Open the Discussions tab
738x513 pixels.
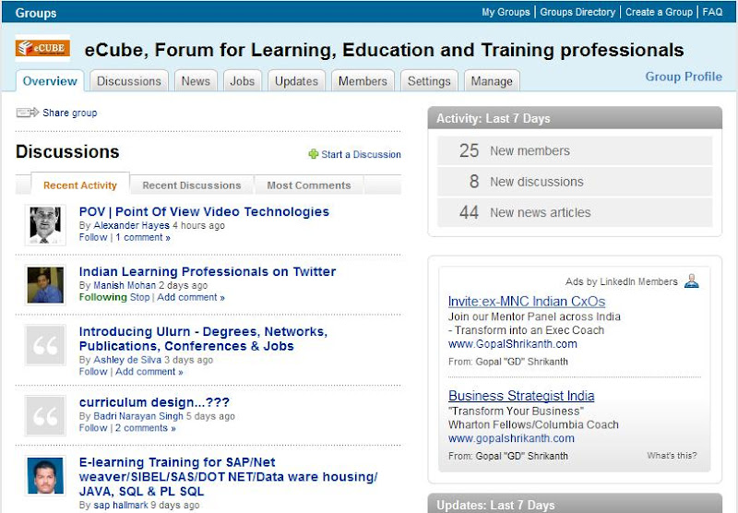click(129, 81)
